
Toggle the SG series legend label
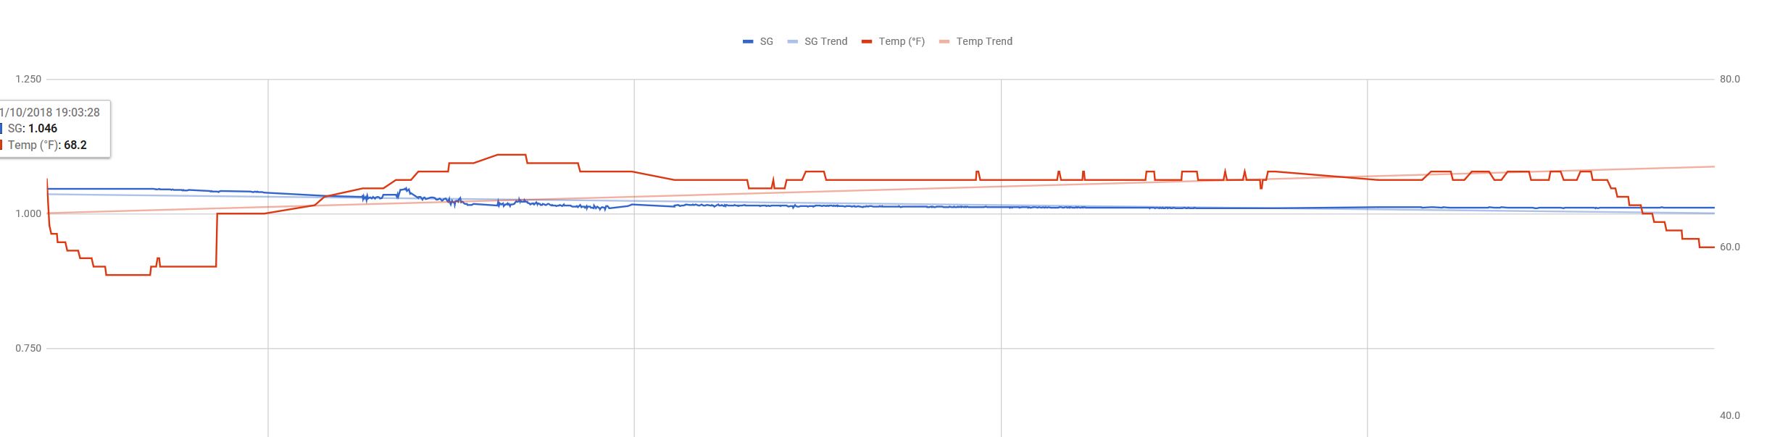pyautogui.click(x=766, y=41)
